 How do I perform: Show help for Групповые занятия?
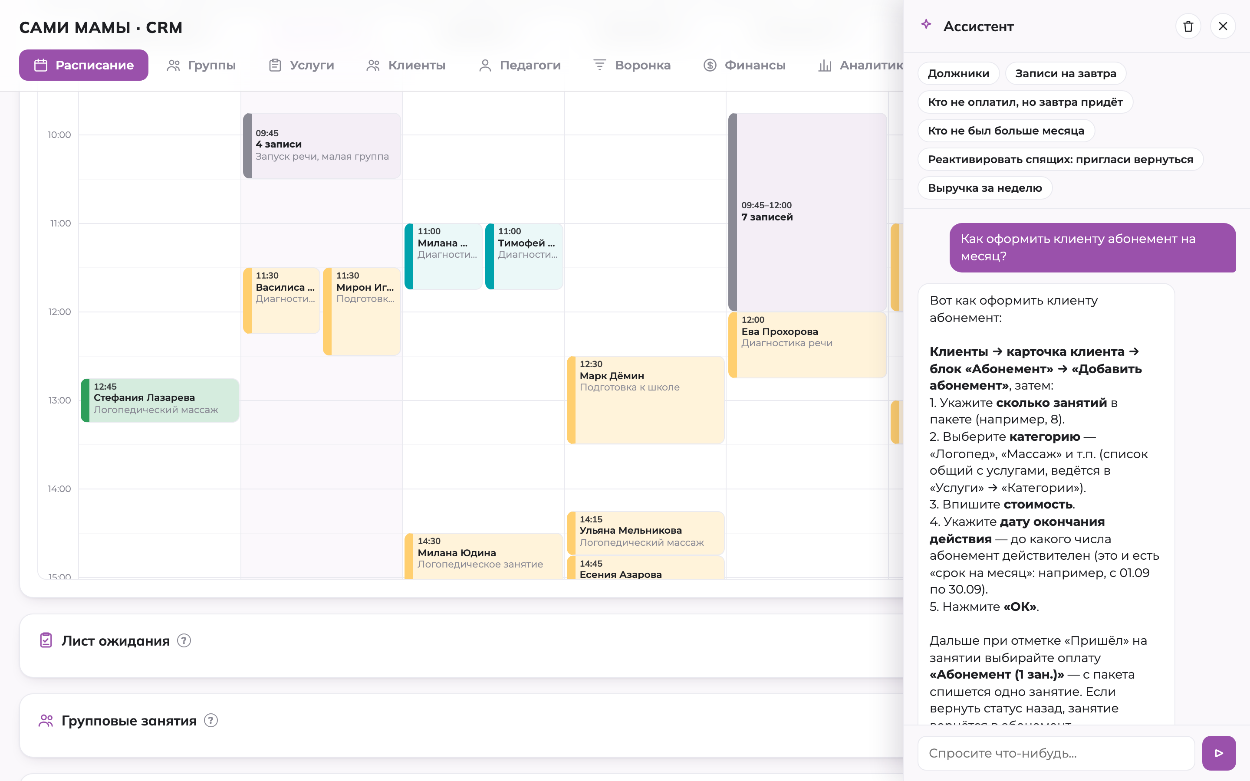[211, 721]
